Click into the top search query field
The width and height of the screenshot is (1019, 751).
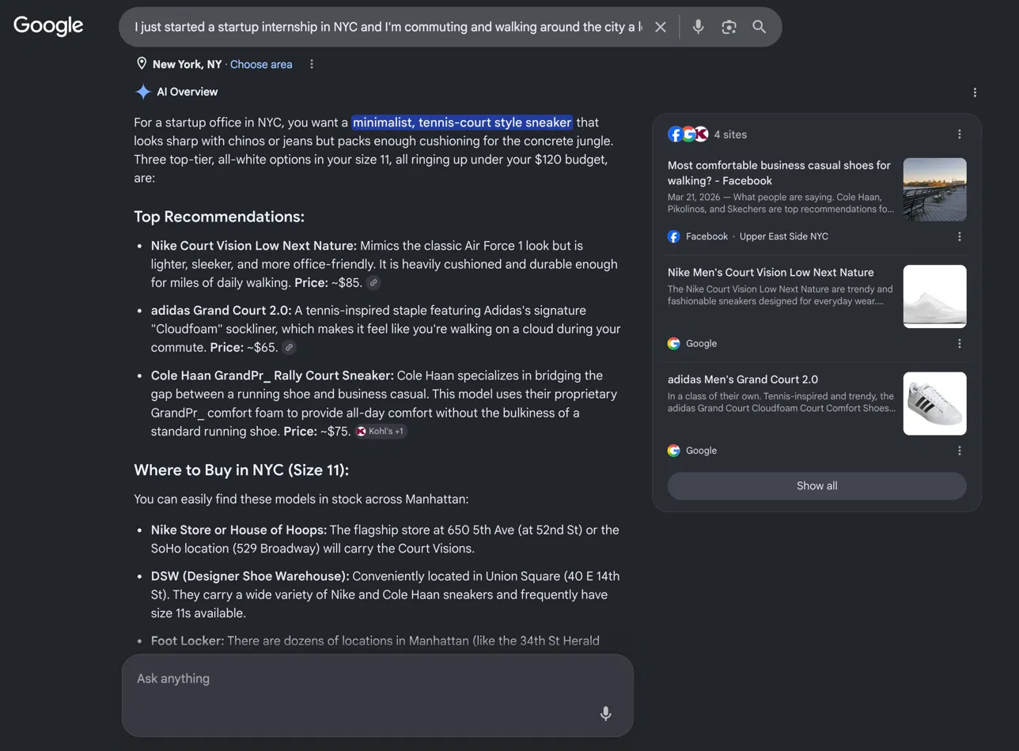pos(388,27)
